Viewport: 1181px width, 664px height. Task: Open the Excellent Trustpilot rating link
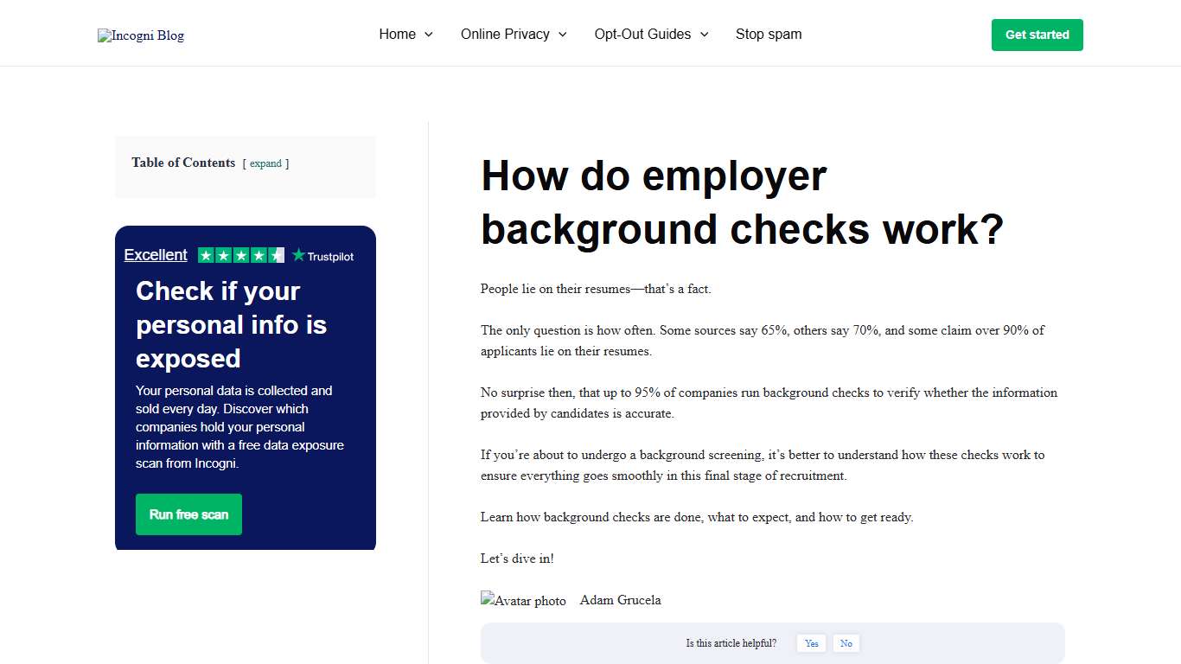156,254
